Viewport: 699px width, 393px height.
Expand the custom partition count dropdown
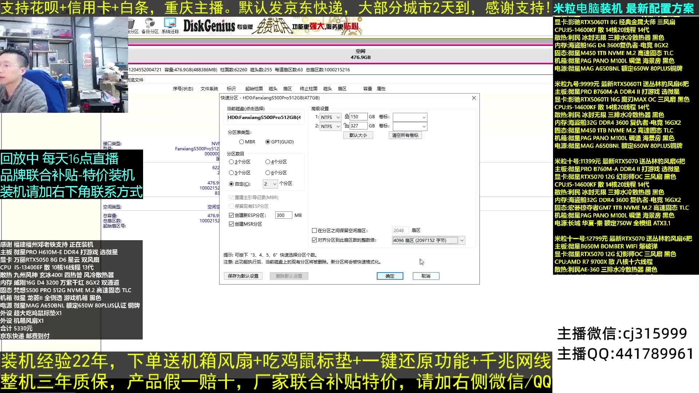[x=270, y=184]
